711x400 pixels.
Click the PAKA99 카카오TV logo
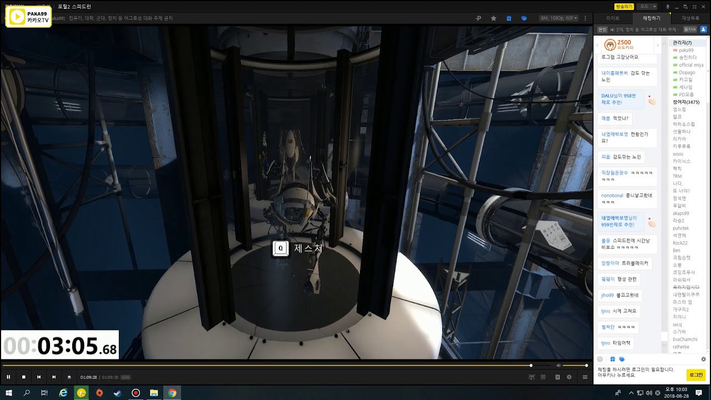coord(28,17)
